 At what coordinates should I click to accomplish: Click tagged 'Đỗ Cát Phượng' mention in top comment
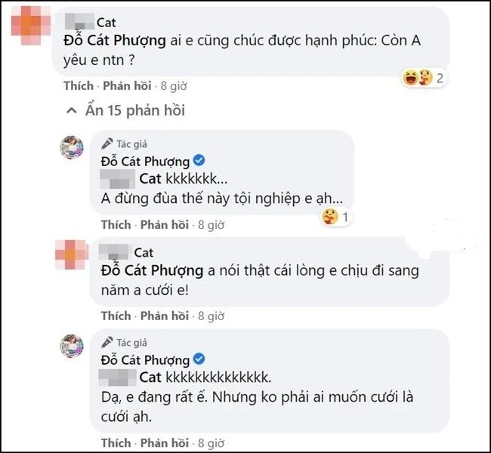[115, 41]
